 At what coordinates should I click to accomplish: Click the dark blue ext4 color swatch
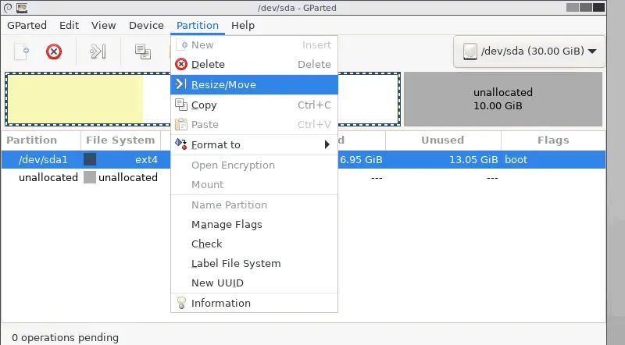[90, 159]
